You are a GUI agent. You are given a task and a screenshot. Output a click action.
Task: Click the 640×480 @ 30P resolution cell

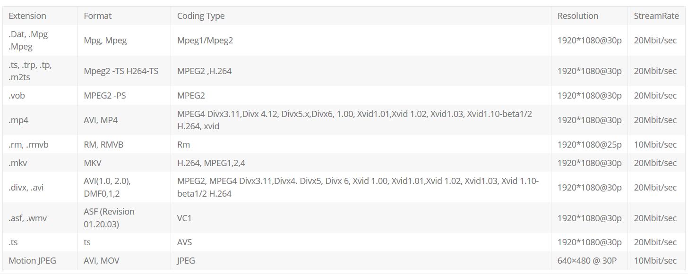587,260
